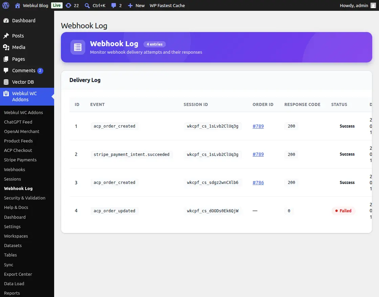Click the Live badge next to Webkul Blog
This screenshot has width=379, height=297.
(57, 5)
